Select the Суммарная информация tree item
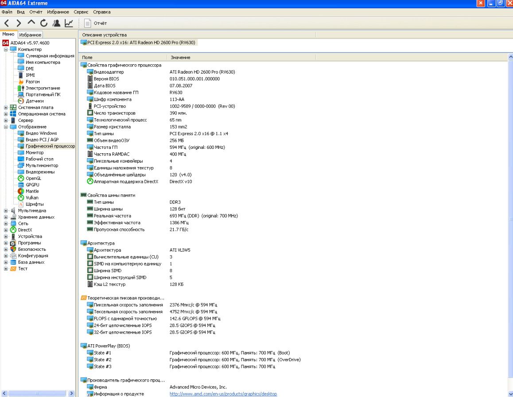Viewport: 513px width, 397px height. coord(50,56)
